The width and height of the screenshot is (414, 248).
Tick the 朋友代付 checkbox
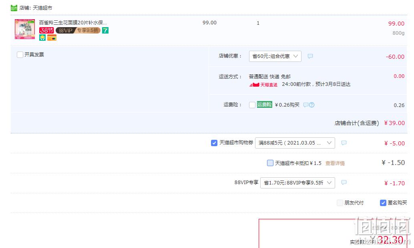[x=340, y=203]
